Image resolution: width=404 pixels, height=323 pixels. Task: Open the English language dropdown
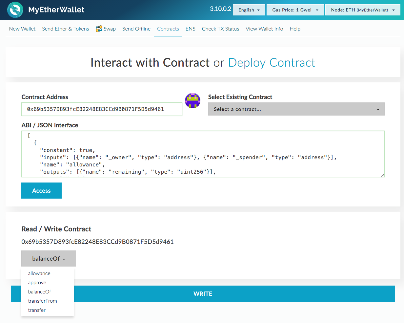pos(249,10)
